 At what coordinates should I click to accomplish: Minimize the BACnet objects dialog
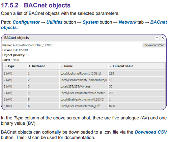(157, 38)
